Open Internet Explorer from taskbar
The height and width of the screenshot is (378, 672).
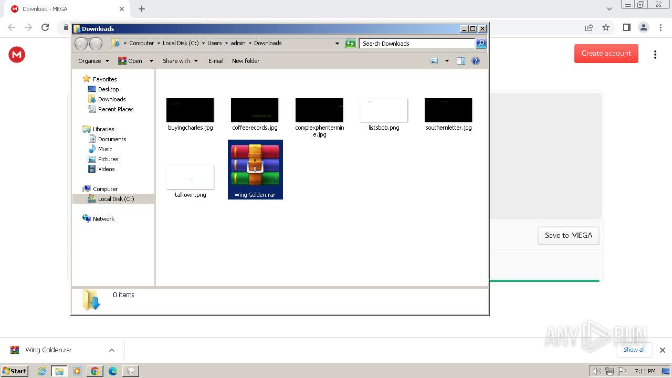[x=42, y=371]
